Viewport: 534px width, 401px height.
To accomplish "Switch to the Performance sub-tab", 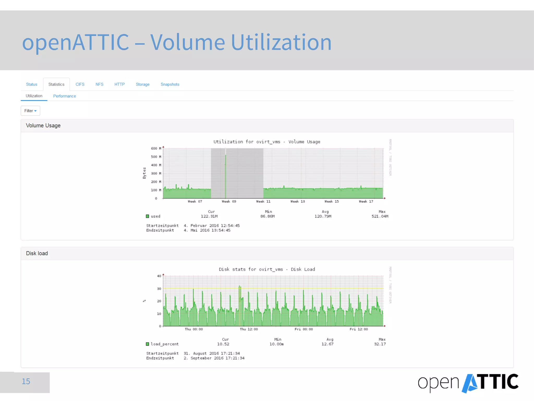I will pyautogui.click(x=64, y=96).
